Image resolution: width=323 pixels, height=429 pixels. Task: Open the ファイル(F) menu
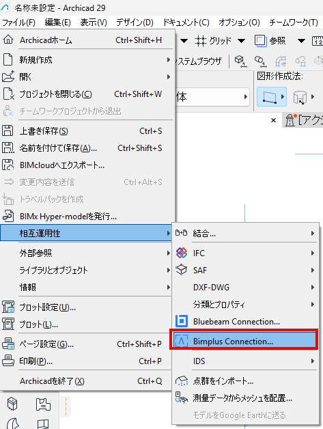tap(19, 23)
